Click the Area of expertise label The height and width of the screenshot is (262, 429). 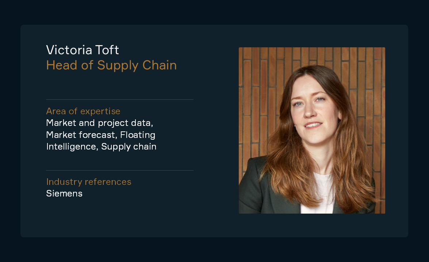tap(83, 111)
